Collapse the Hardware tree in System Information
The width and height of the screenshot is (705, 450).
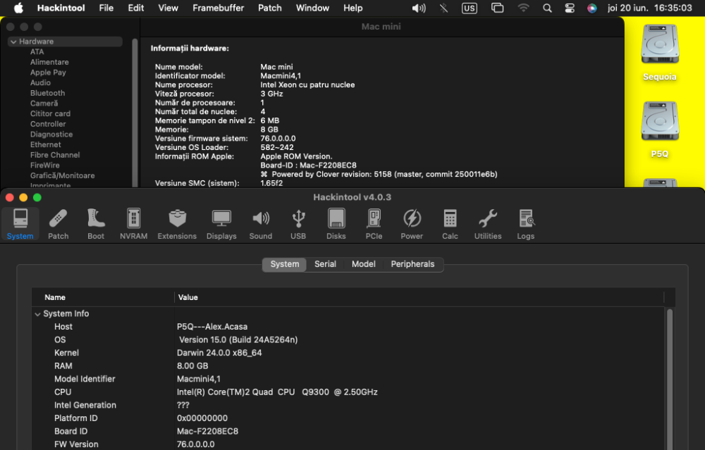tap(13, 42)
